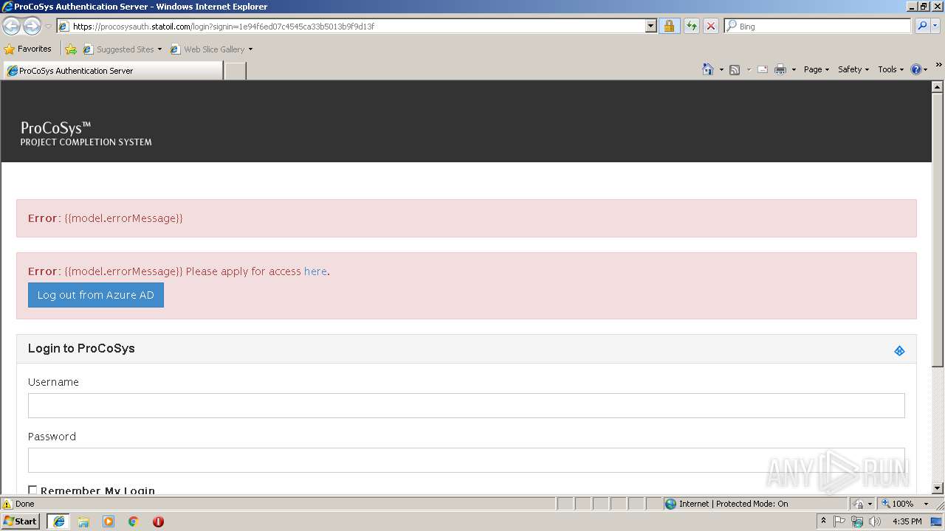Show hidden tray icons arrow
Screen dimensions: 945x531
click(823, 521)
